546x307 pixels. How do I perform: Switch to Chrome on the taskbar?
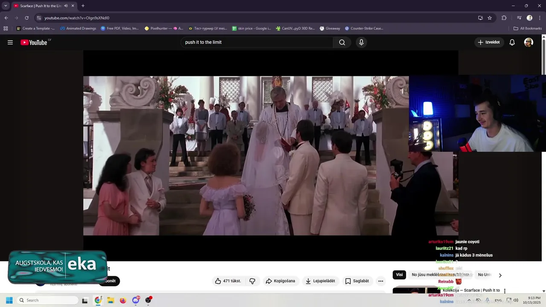[x=98, y=300]
